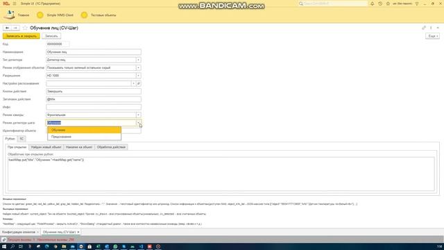Click the Наименование field
444x250 pixels.
94,52
